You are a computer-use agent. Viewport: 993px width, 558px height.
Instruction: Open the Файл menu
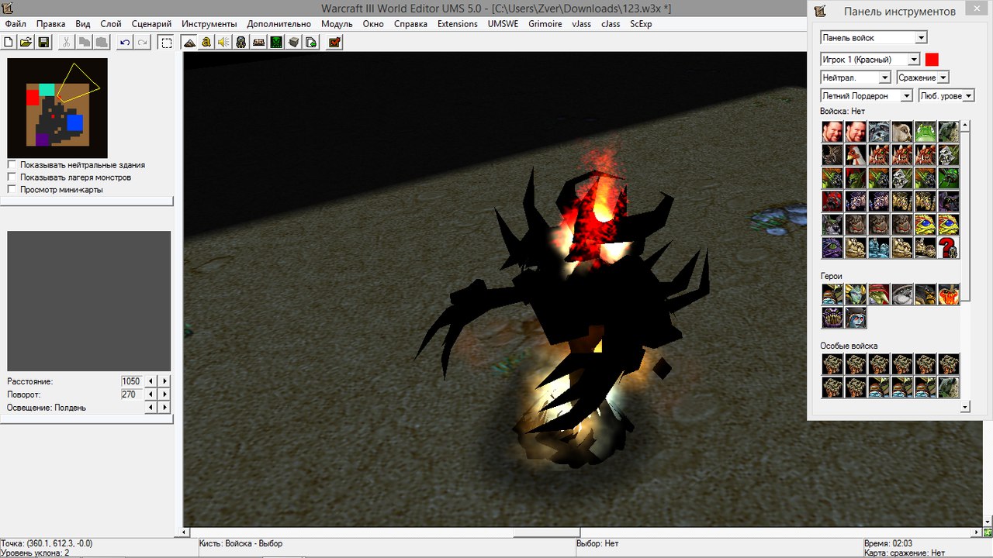point(16,24)
